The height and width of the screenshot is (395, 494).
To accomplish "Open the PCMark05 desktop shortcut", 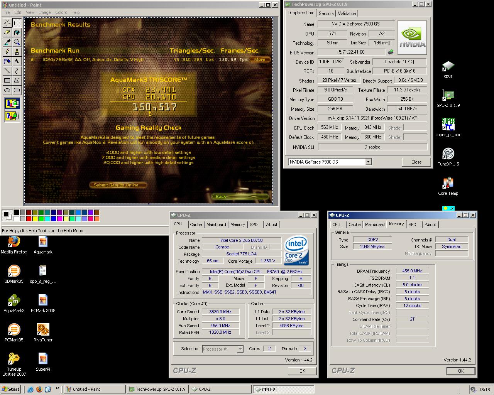I will coord(14,333).
